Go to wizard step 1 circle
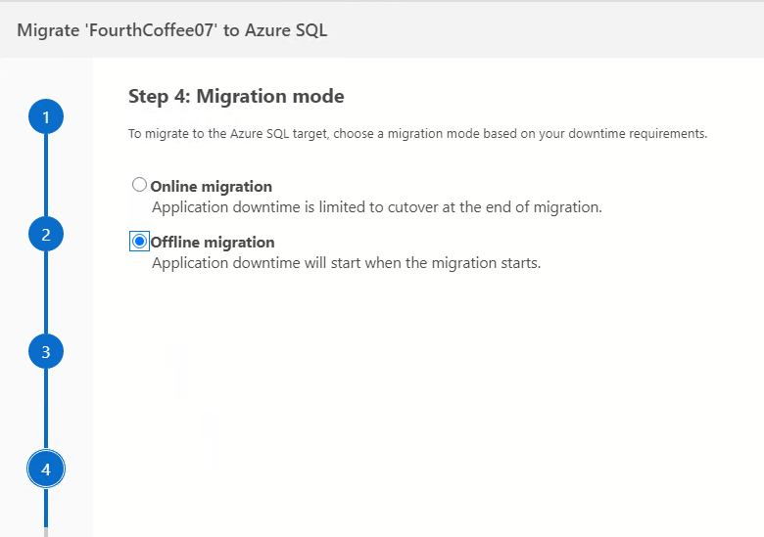This screenshot has height=537, width=764. (x=45, y=118)
